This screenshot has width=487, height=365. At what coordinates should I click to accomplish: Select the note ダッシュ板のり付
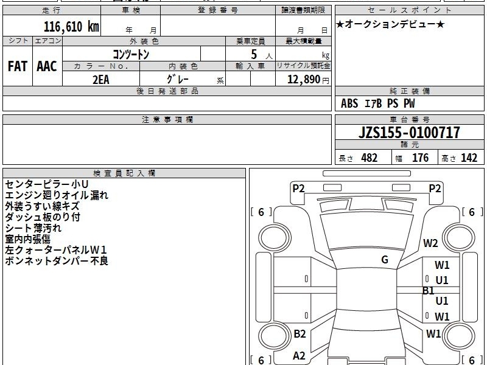coord(43,217)
